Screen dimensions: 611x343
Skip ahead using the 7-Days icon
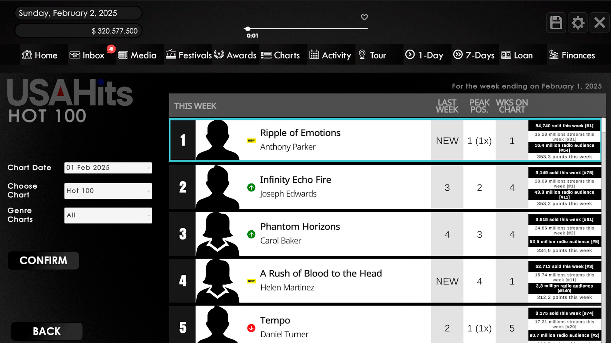click(458, 55)
